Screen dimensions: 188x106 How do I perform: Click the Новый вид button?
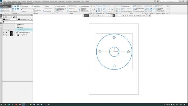coord(125,6)
